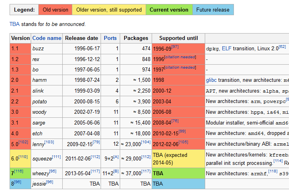Open the ELF link in buzz row
Image resolution: width=289 pixels, height=194 pixels.
(x=226, y=48)
